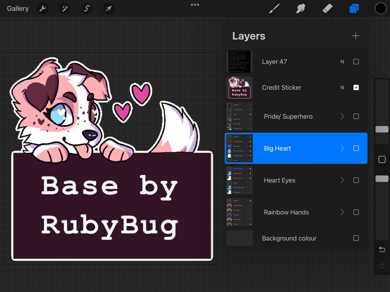
Task: Toggle Background colour visibility checkbox
Action: pyautogui.click(x=356, y=238)
